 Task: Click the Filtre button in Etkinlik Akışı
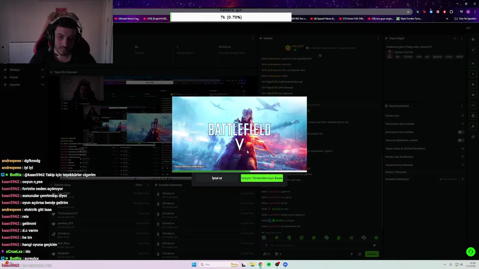(139, 185)
